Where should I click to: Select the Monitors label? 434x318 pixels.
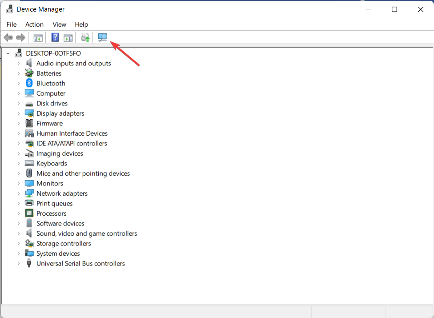tap(50, 184)
